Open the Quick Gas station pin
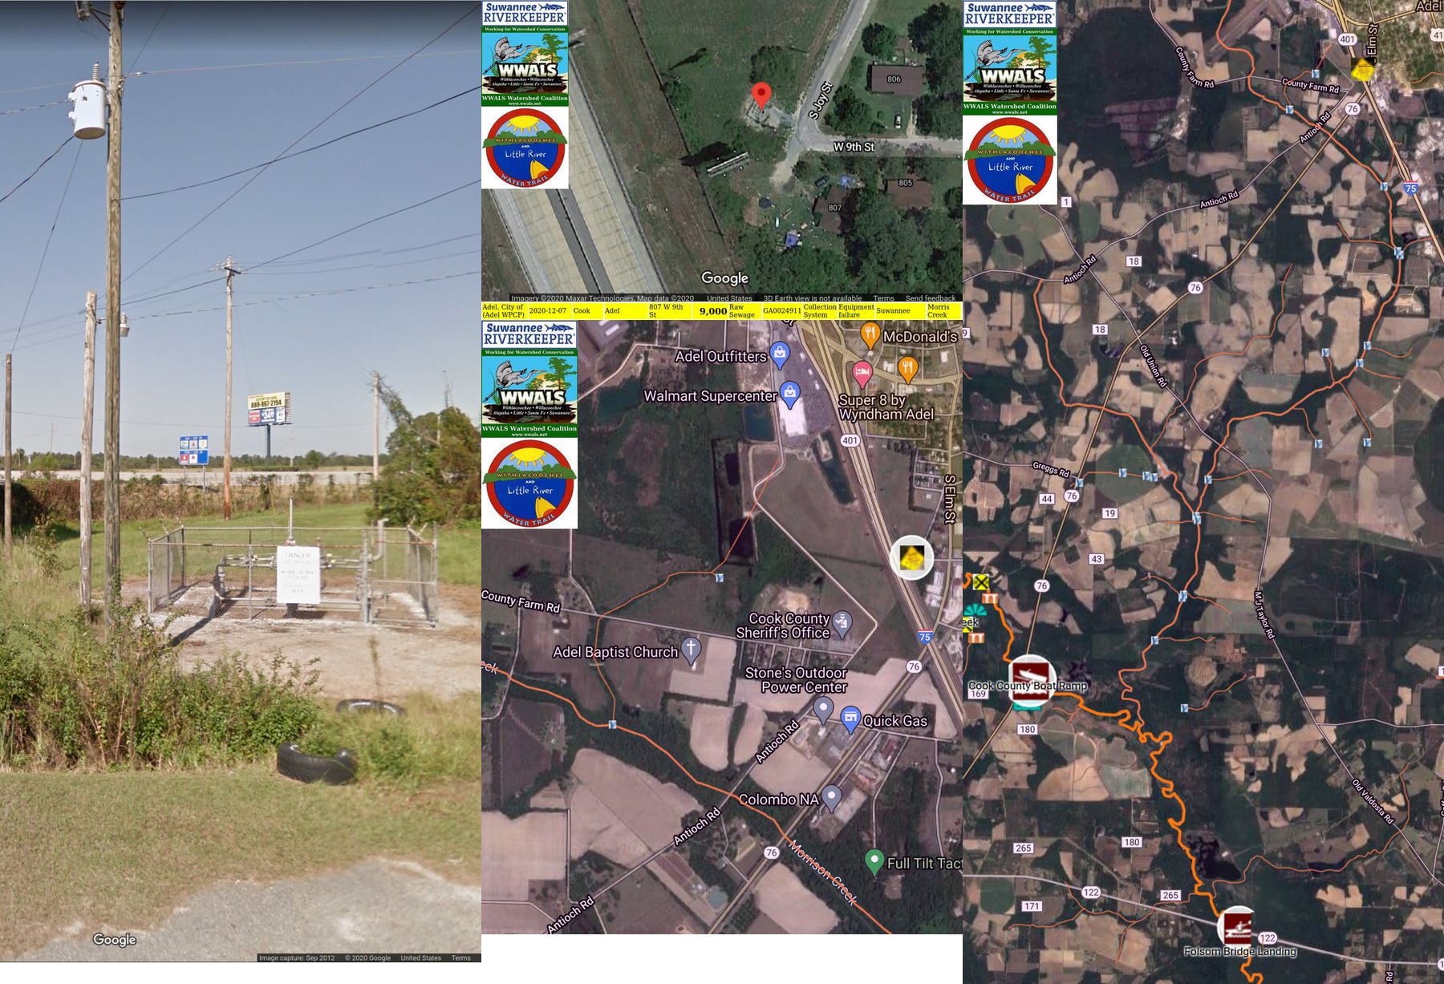This screenshot has height=984, width=1444. point(850,719)
